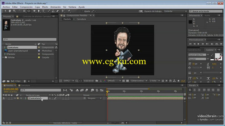
Task: Open the 50% magnification dropdown
Action: pyautogui.click(x=69, y=81)
